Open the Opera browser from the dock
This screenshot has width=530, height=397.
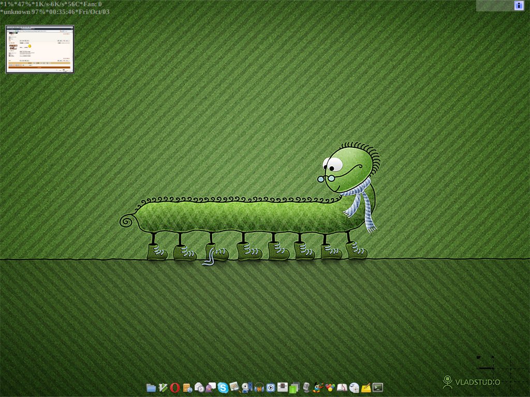pos(175,388)
